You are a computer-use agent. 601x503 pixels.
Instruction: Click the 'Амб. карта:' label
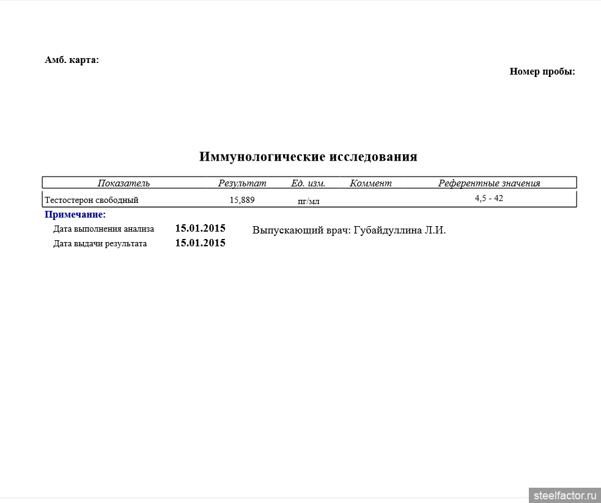(72, 60)
